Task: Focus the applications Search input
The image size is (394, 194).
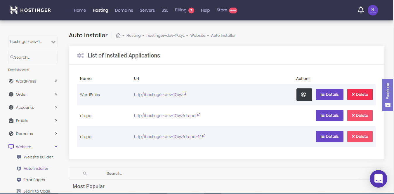Action: point(227,173)
